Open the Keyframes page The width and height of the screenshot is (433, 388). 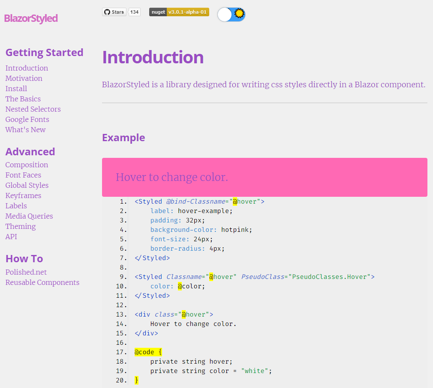click(x=24, y=195)
